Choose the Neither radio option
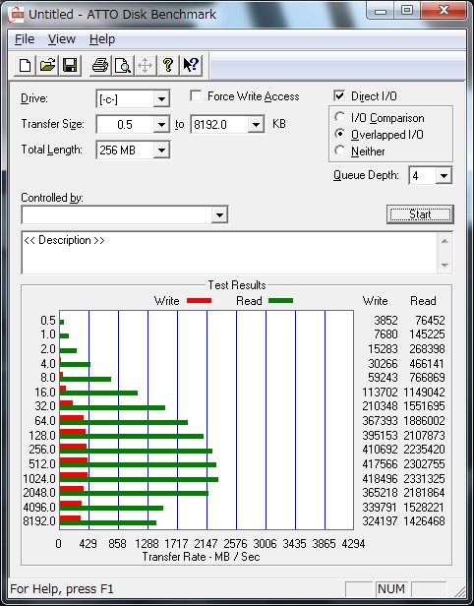The height and width of the screenshot is (606, 474). click(339, 151)
